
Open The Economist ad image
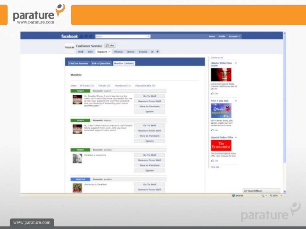click(221, 146)
